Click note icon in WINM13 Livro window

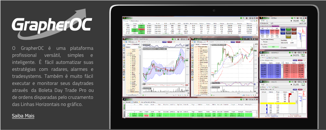pos(305,60)
